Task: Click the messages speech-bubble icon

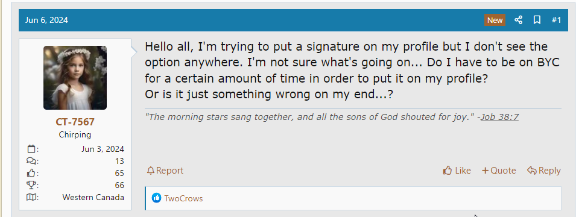Action: [x=31, y=161]
